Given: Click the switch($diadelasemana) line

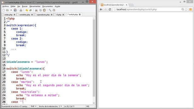Looking at the screenshot, I should click(x=25, y=68).
